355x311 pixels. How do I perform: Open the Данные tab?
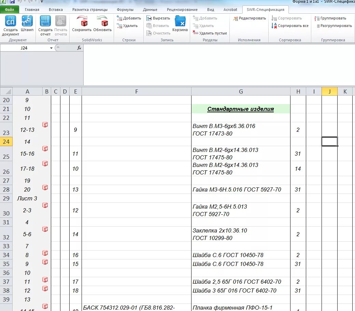coord(150,10)
